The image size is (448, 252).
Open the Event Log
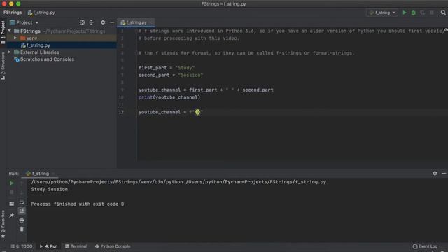425,246
